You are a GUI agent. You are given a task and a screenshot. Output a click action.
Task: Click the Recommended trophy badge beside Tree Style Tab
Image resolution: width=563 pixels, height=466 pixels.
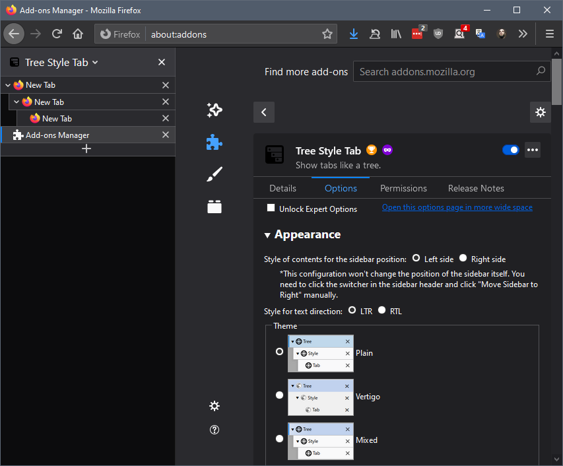coord(372,150)
